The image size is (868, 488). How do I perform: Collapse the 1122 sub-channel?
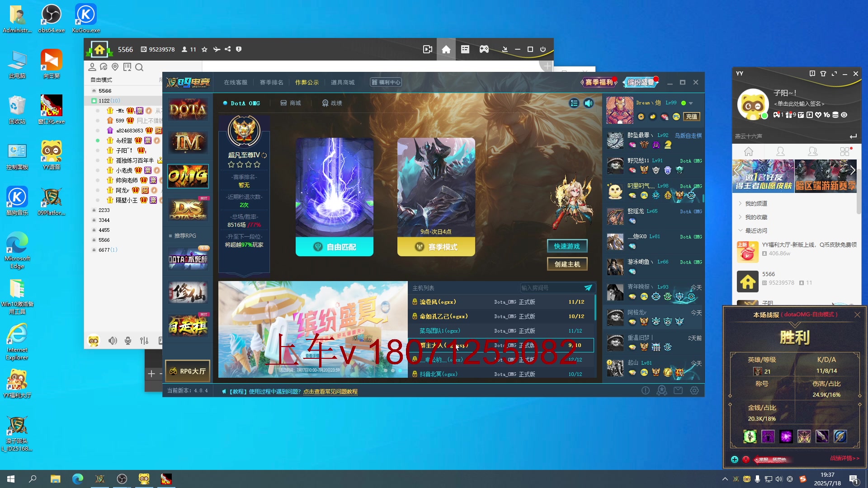(x=94, y=101)
